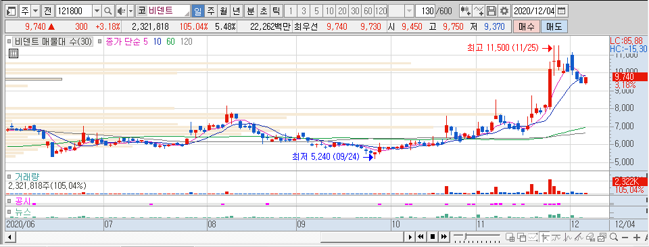Click the chart image capture icon

coord(602,237)
